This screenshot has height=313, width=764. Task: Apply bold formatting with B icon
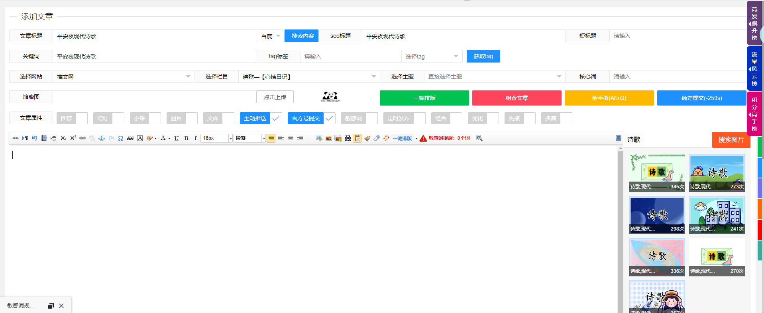[186, 138]
